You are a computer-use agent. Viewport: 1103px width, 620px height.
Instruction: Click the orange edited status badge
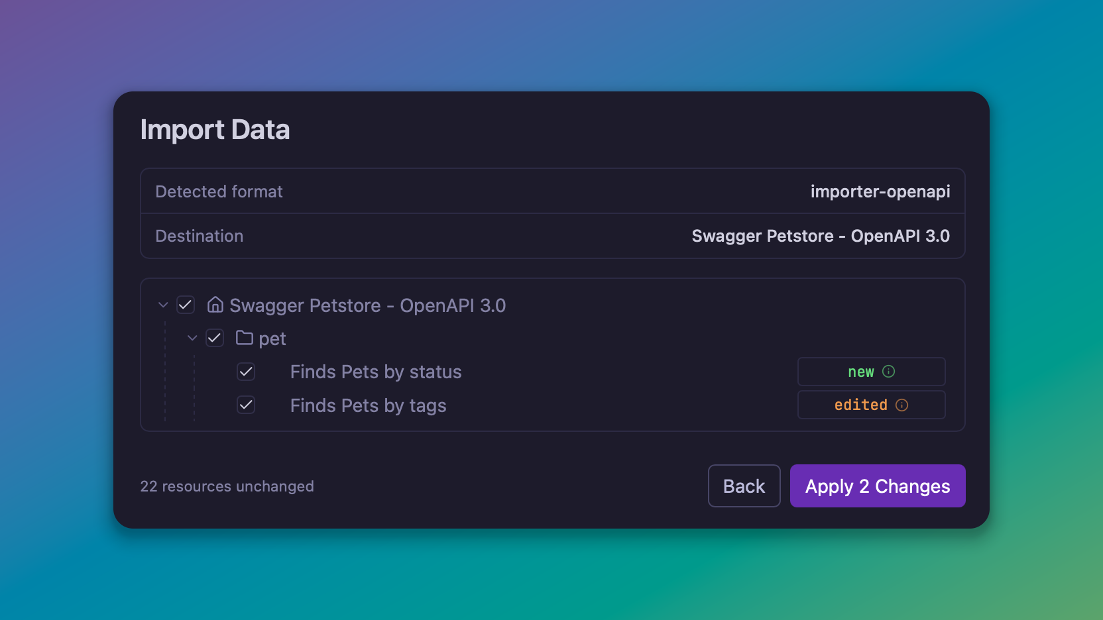click(872, 405)
